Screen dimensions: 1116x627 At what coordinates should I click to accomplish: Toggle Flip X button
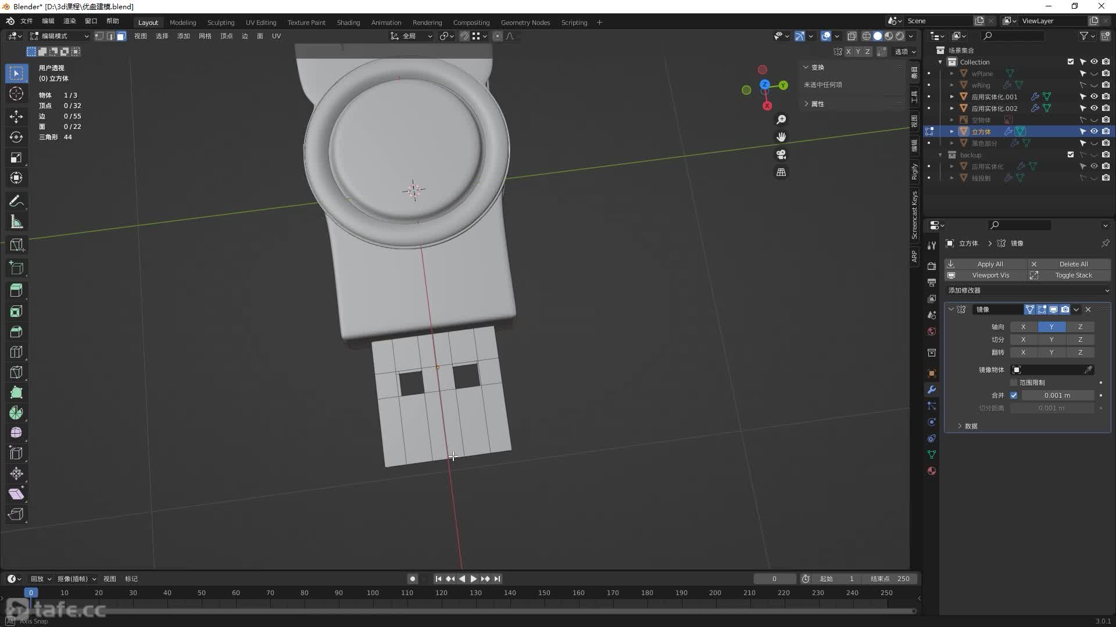coord(1023,352)
